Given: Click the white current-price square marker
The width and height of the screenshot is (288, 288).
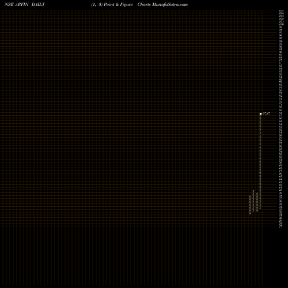Looking at the screenshot, I should click(260, 113).
